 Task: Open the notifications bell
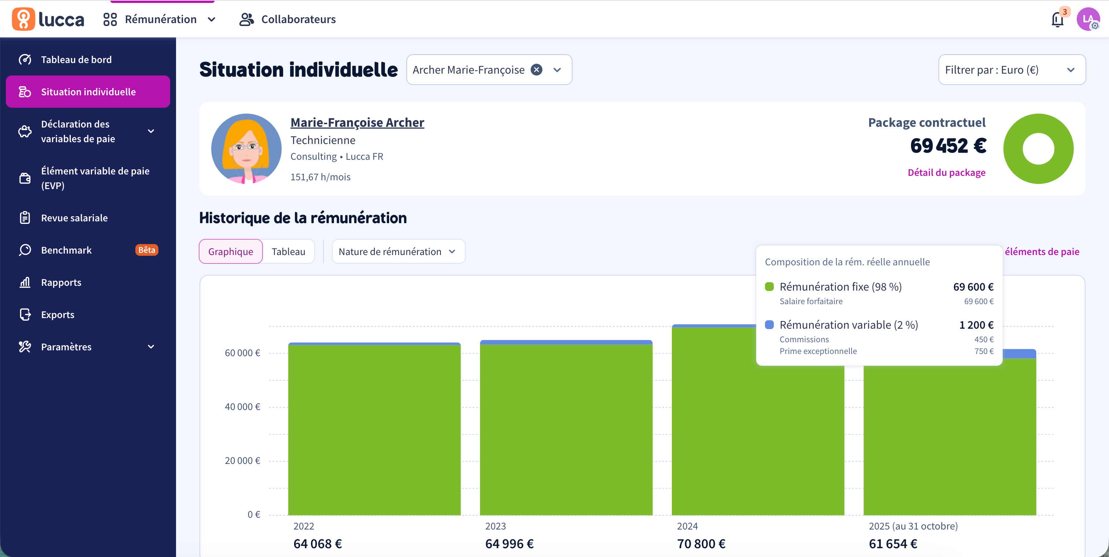1057,19
